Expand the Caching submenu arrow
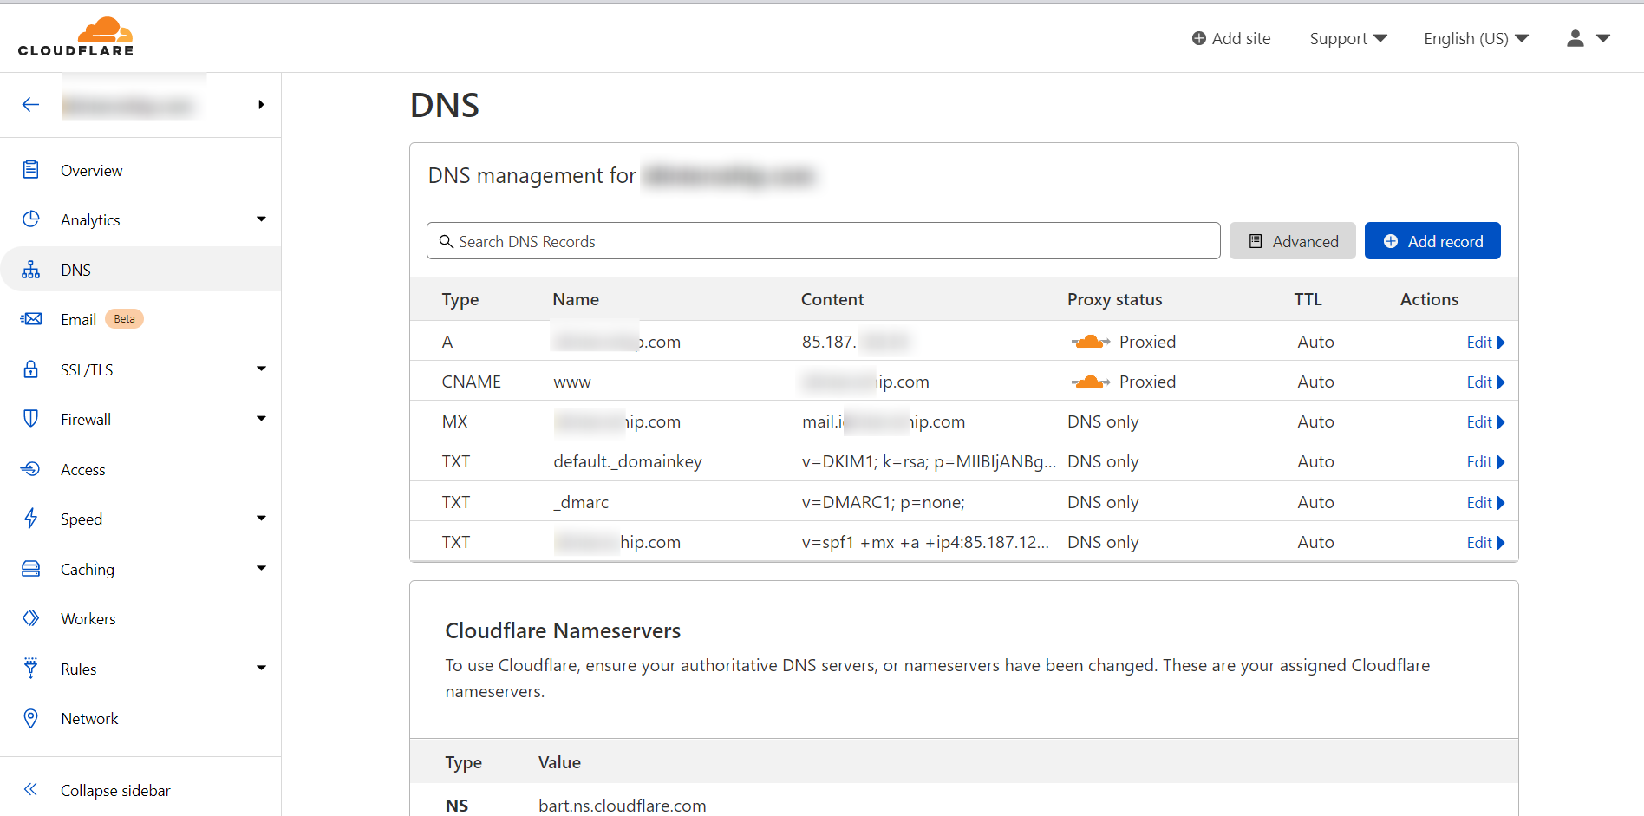The width and height of the screenshot is (1644, 816). coord(261,569)
